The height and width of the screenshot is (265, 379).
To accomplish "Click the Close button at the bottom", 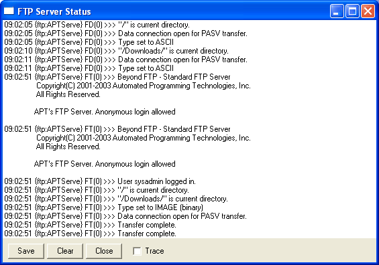I will [x=104, y=251].
